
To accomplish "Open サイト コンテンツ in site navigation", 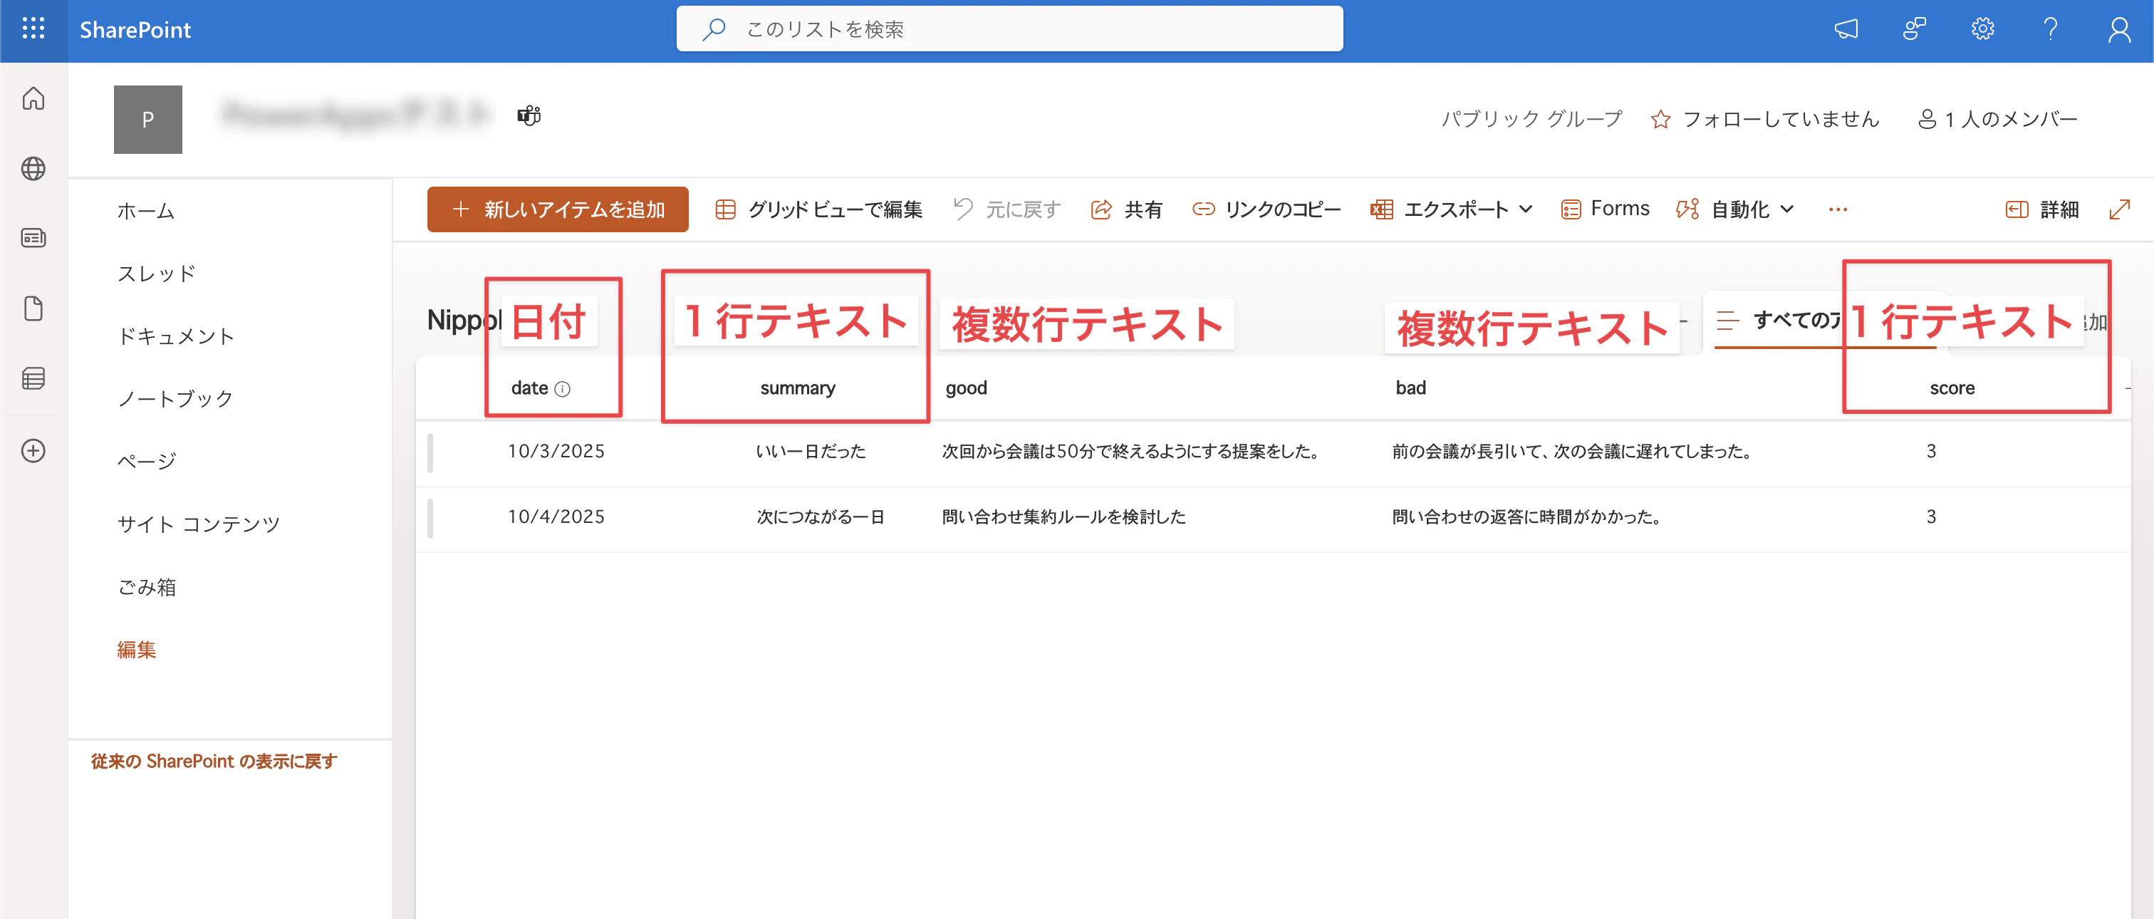I will coord(198,524).
